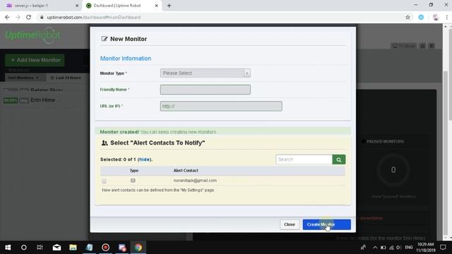Click the hide link next to Selected
Image resolution: width=452 pixels, height=254 pixels.
pos(144,159)
